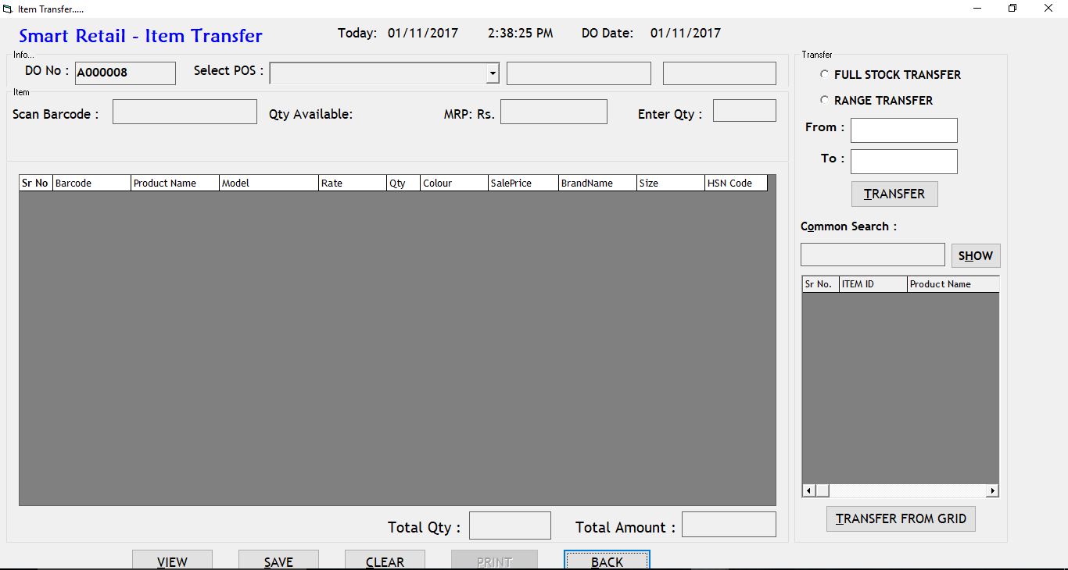This screenshot has height=570, width=1068.
Task: Click the Item Transfer window title icon
Action: 8,9
